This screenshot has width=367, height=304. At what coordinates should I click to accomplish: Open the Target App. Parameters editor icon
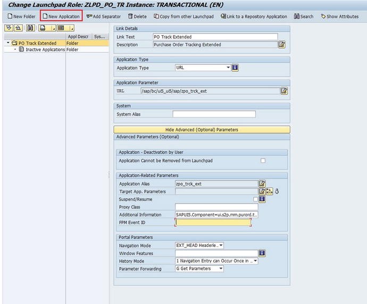pyautogui.click(x=262, y=191)
